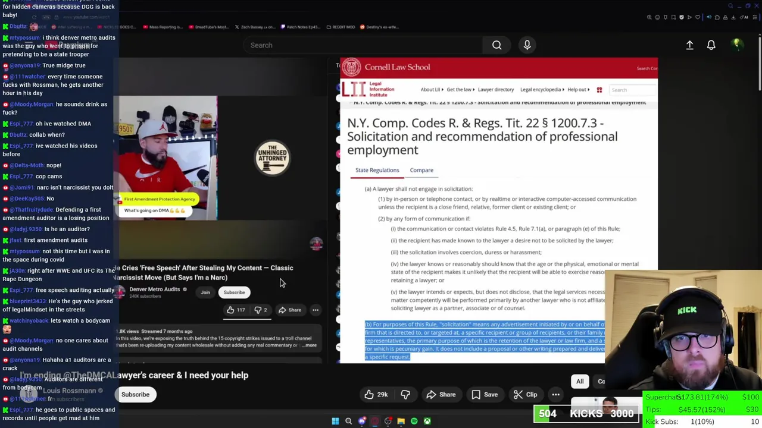Subscribe to Denver Metro Audits
Image resolution: width=762 pixels, height=428 pixels.
[234, 292]
